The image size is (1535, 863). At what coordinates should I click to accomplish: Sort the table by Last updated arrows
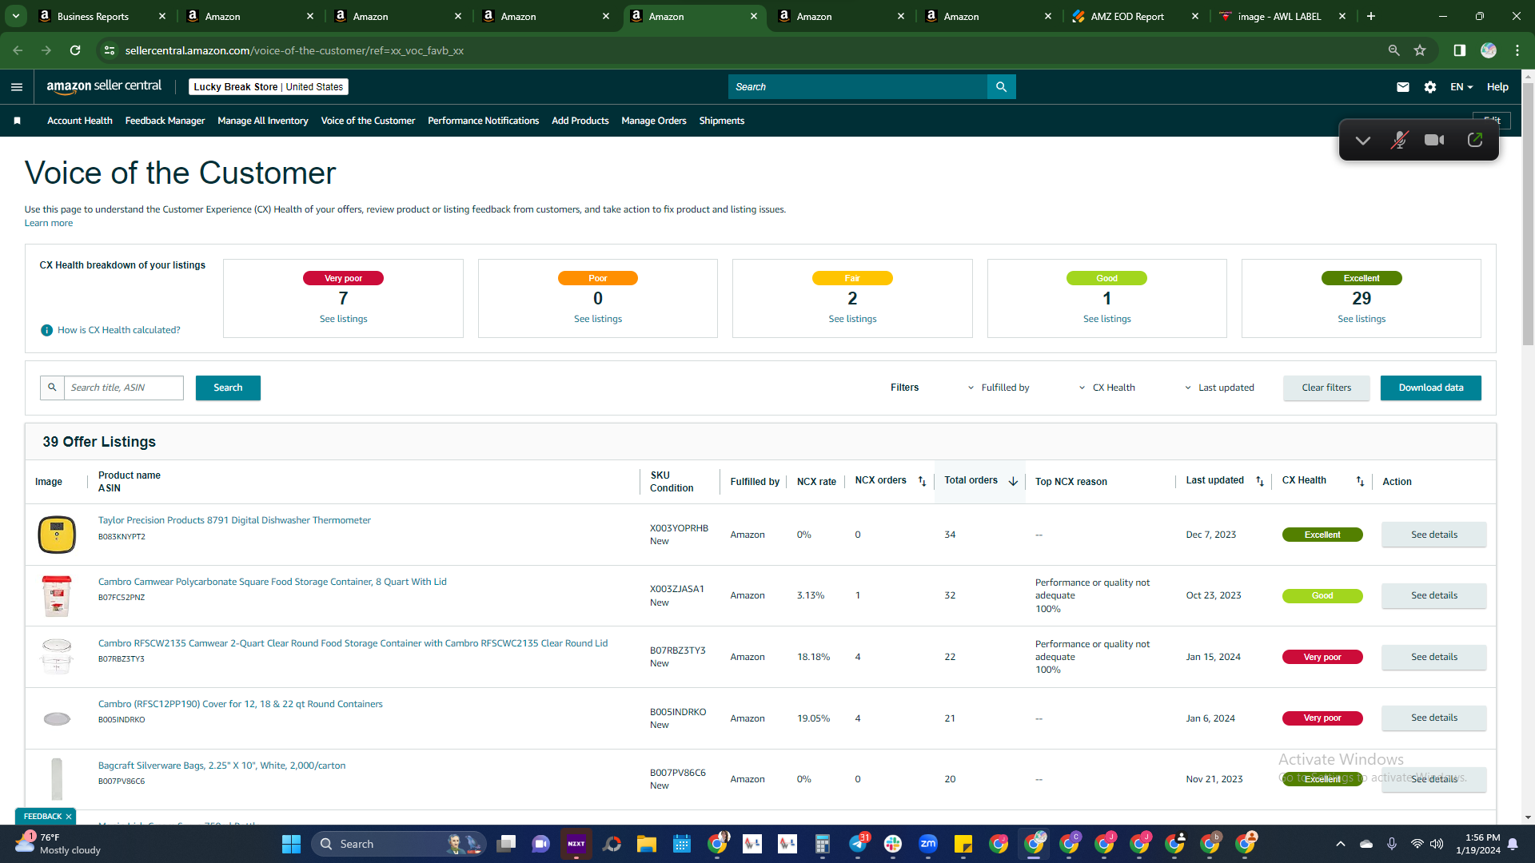[1260, 481]
